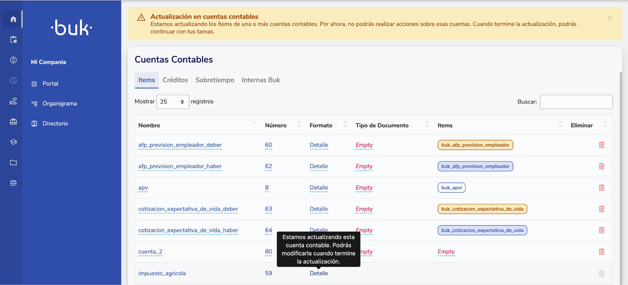
Task: Delete the apv account row
Action: [601, 188]
